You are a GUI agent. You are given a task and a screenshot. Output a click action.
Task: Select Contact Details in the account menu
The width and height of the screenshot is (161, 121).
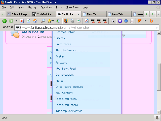pyautogui.click(x=65, y=32)
